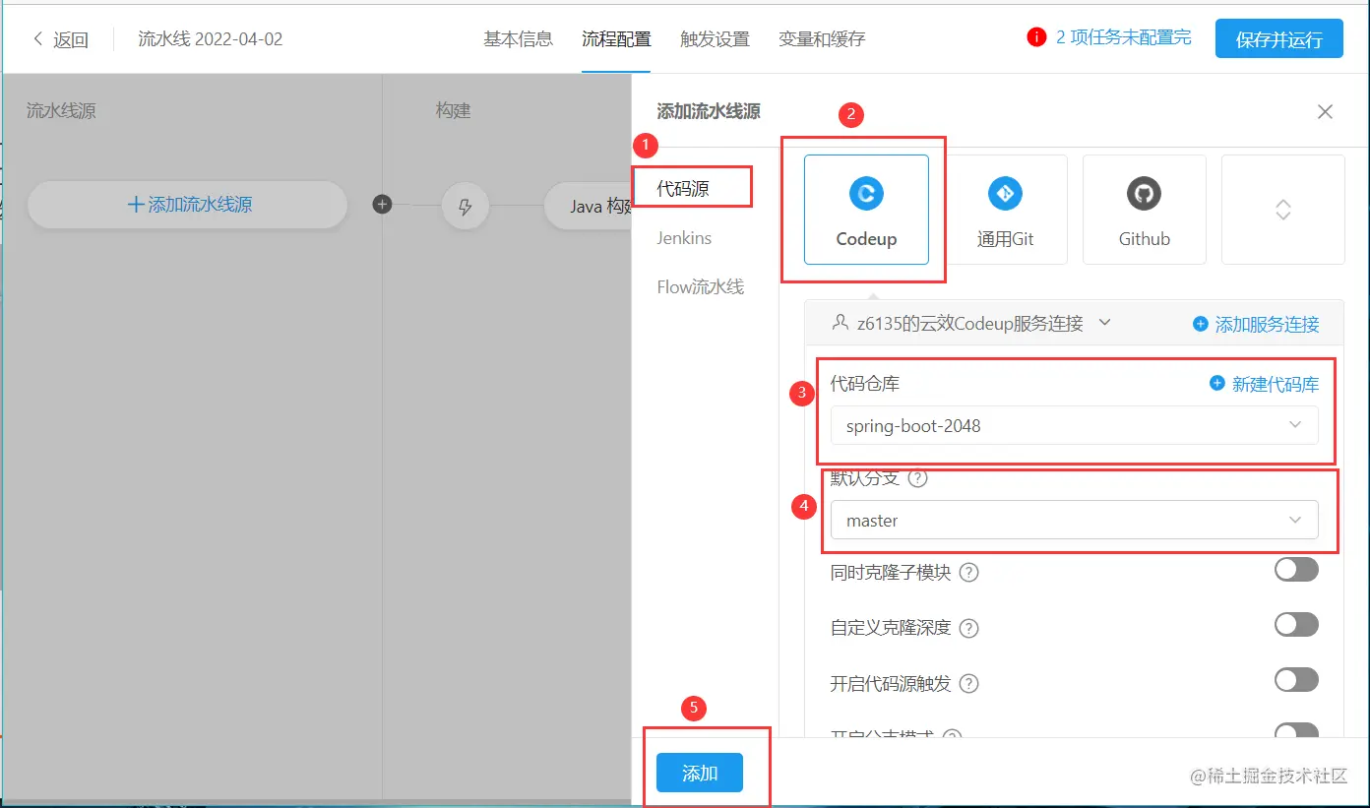This screenshot has height=808, width=1370.
Task: Switch to 触发设置 tab
Action: tap(715, 39)
